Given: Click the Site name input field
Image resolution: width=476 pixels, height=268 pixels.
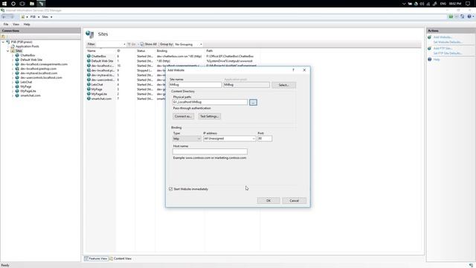Looking at the screenshot, I should pos(195,85).
